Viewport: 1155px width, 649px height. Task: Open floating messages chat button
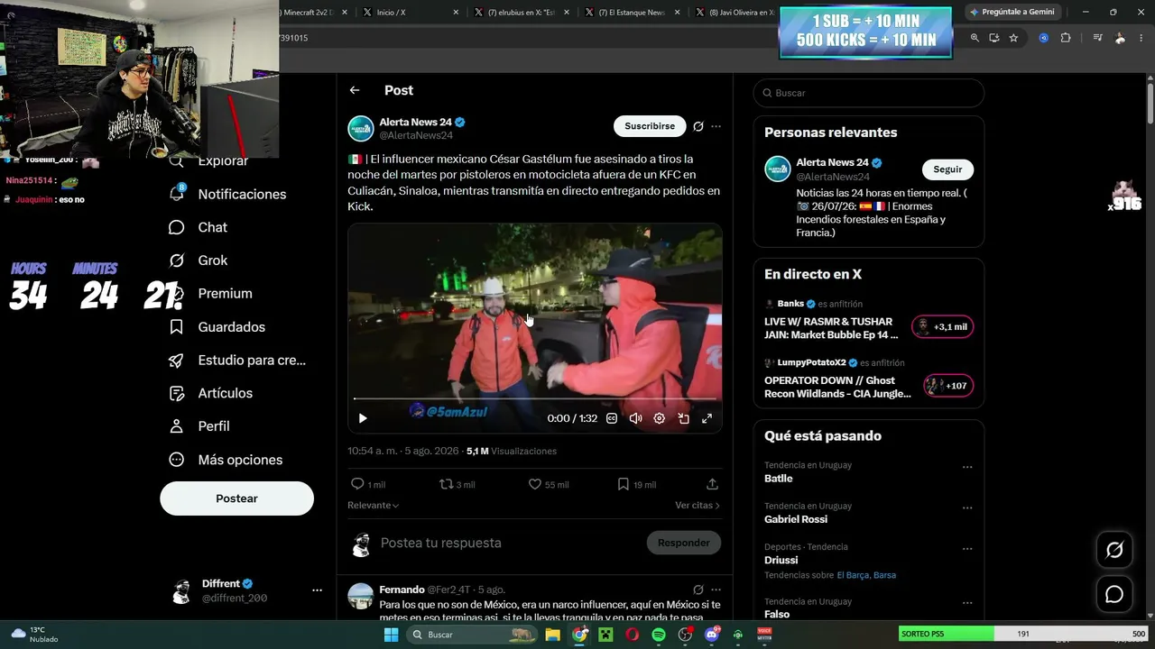[1114, 594]
